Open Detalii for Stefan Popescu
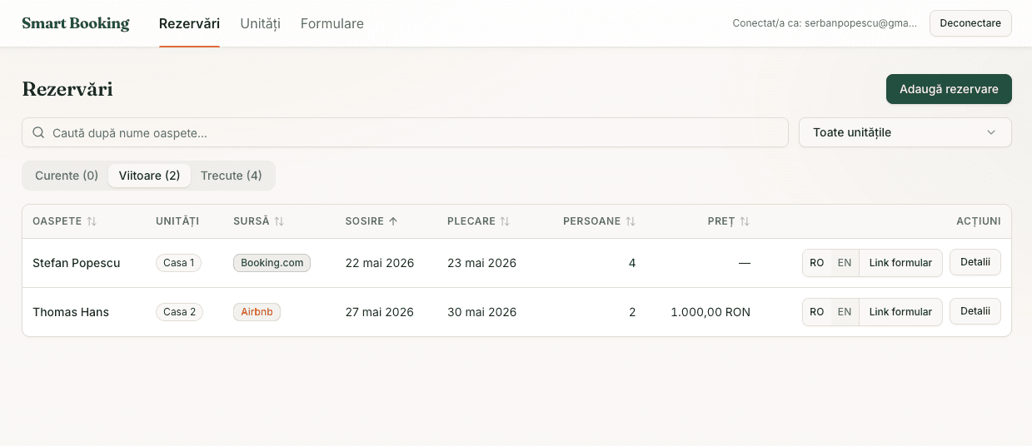This screenshot has width=1032, height=446. pyautogui.click(x=975, y=262)
